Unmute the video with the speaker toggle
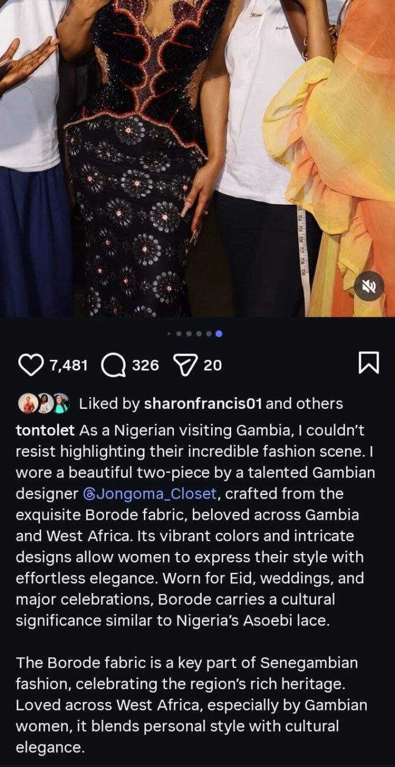 click(368, 287)
